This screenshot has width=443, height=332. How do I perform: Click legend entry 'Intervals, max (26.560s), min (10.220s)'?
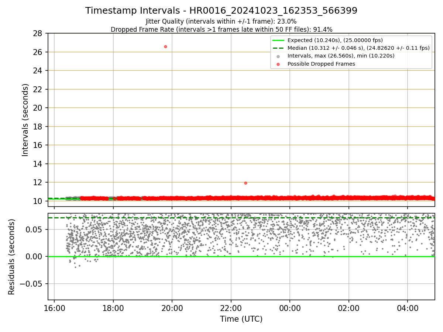pos(341,56)
